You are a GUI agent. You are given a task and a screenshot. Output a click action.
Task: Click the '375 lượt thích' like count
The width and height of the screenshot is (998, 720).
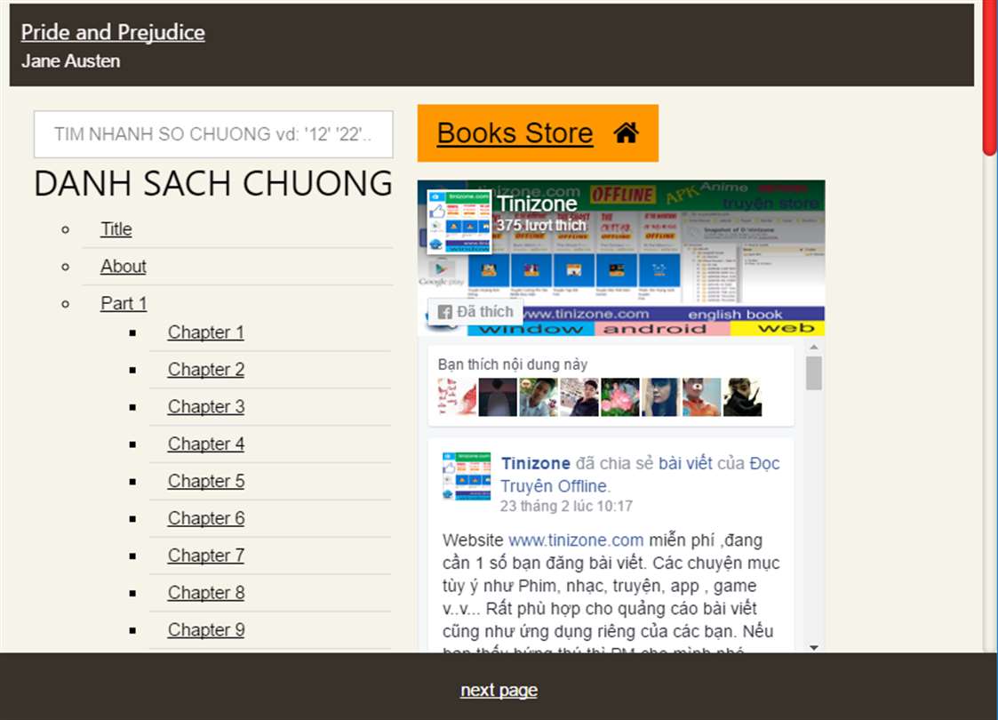coord(541,226)
